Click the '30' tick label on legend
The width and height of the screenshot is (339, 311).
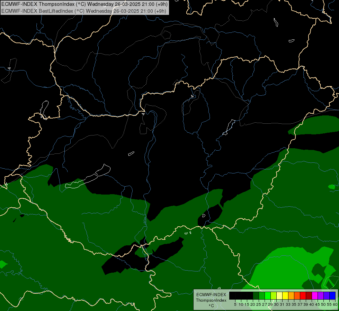click(276, 304)
